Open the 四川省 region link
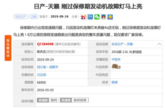165x108 pixels. tap(42, 67)
